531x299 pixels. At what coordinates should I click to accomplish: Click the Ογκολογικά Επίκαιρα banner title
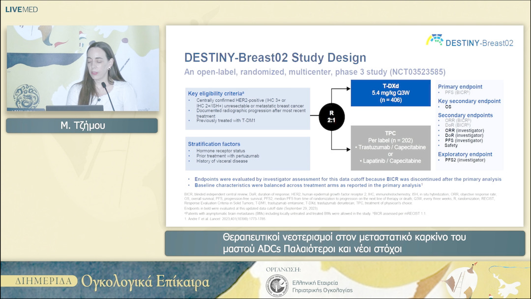(145, 282)
